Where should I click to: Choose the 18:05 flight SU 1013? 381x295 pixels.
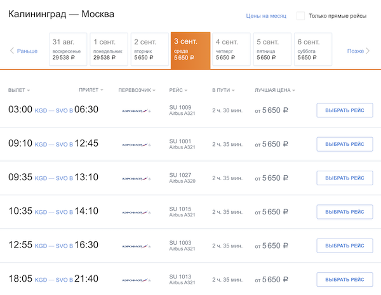(x=344, y=280)
